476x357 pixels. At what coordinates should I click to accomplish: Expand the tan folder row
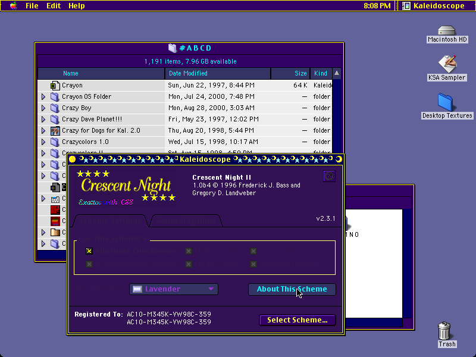[43, 233]
